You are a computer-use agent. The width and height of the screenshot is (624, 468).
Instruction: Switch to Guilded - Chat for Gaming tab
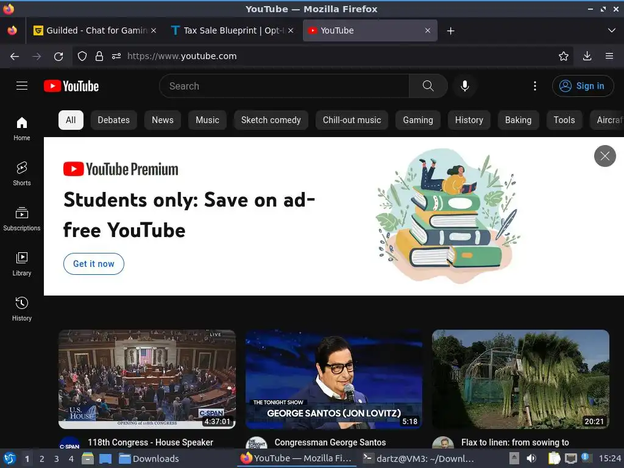pos(94,30)
